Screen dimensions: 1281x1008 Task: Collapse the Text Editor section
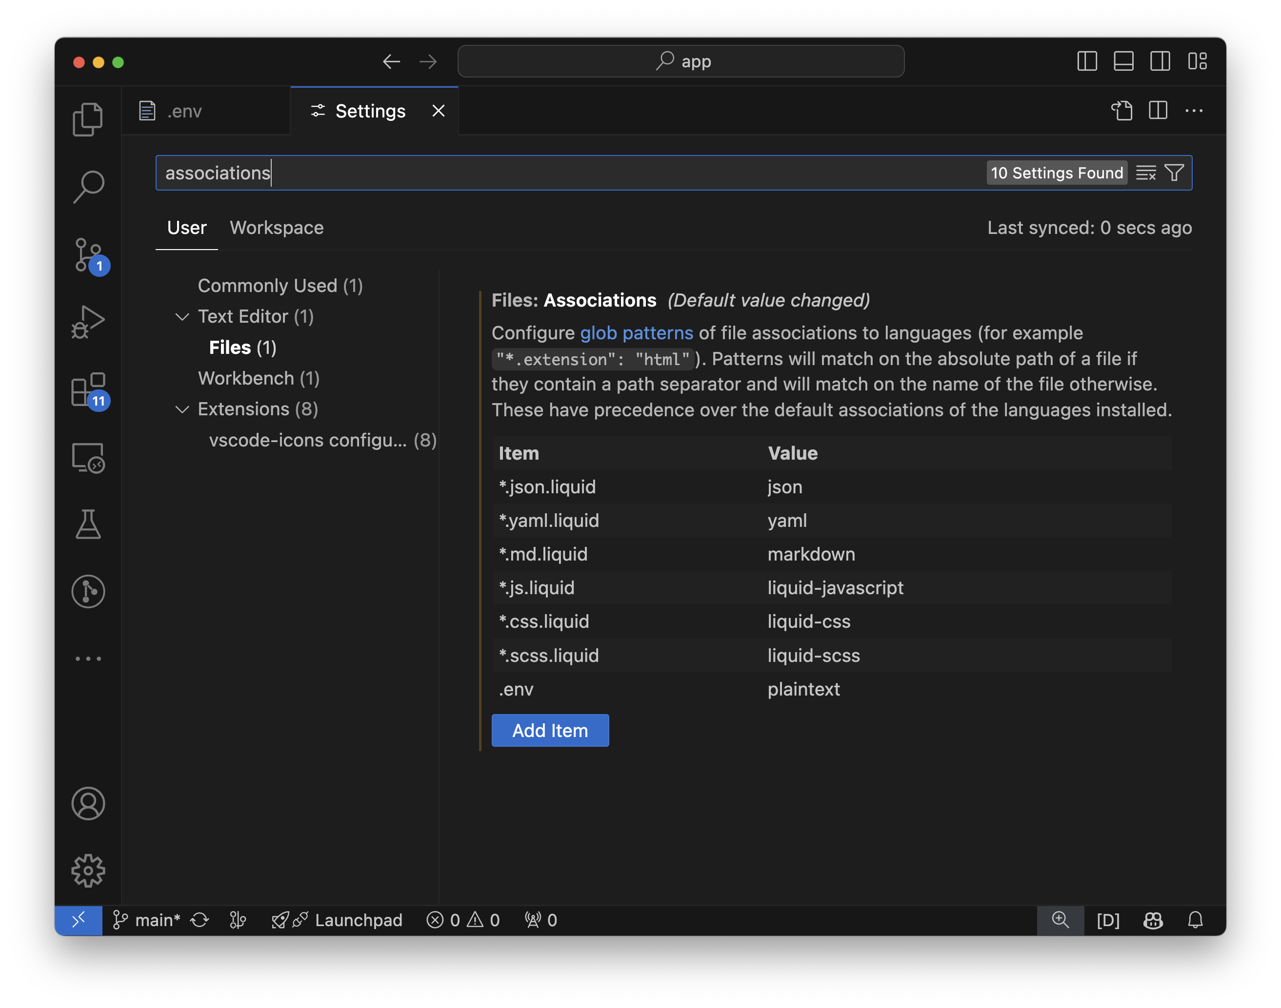[182, 316]
